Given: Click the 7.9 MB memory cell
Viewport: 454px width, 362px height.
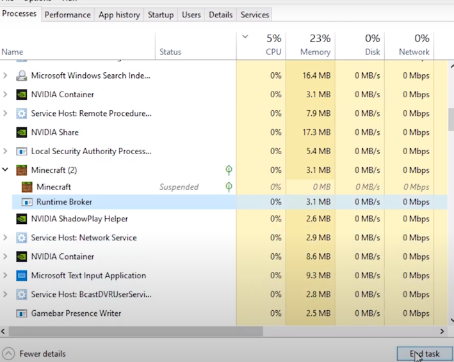Looking at the screenshot, I should pos(318,113).
